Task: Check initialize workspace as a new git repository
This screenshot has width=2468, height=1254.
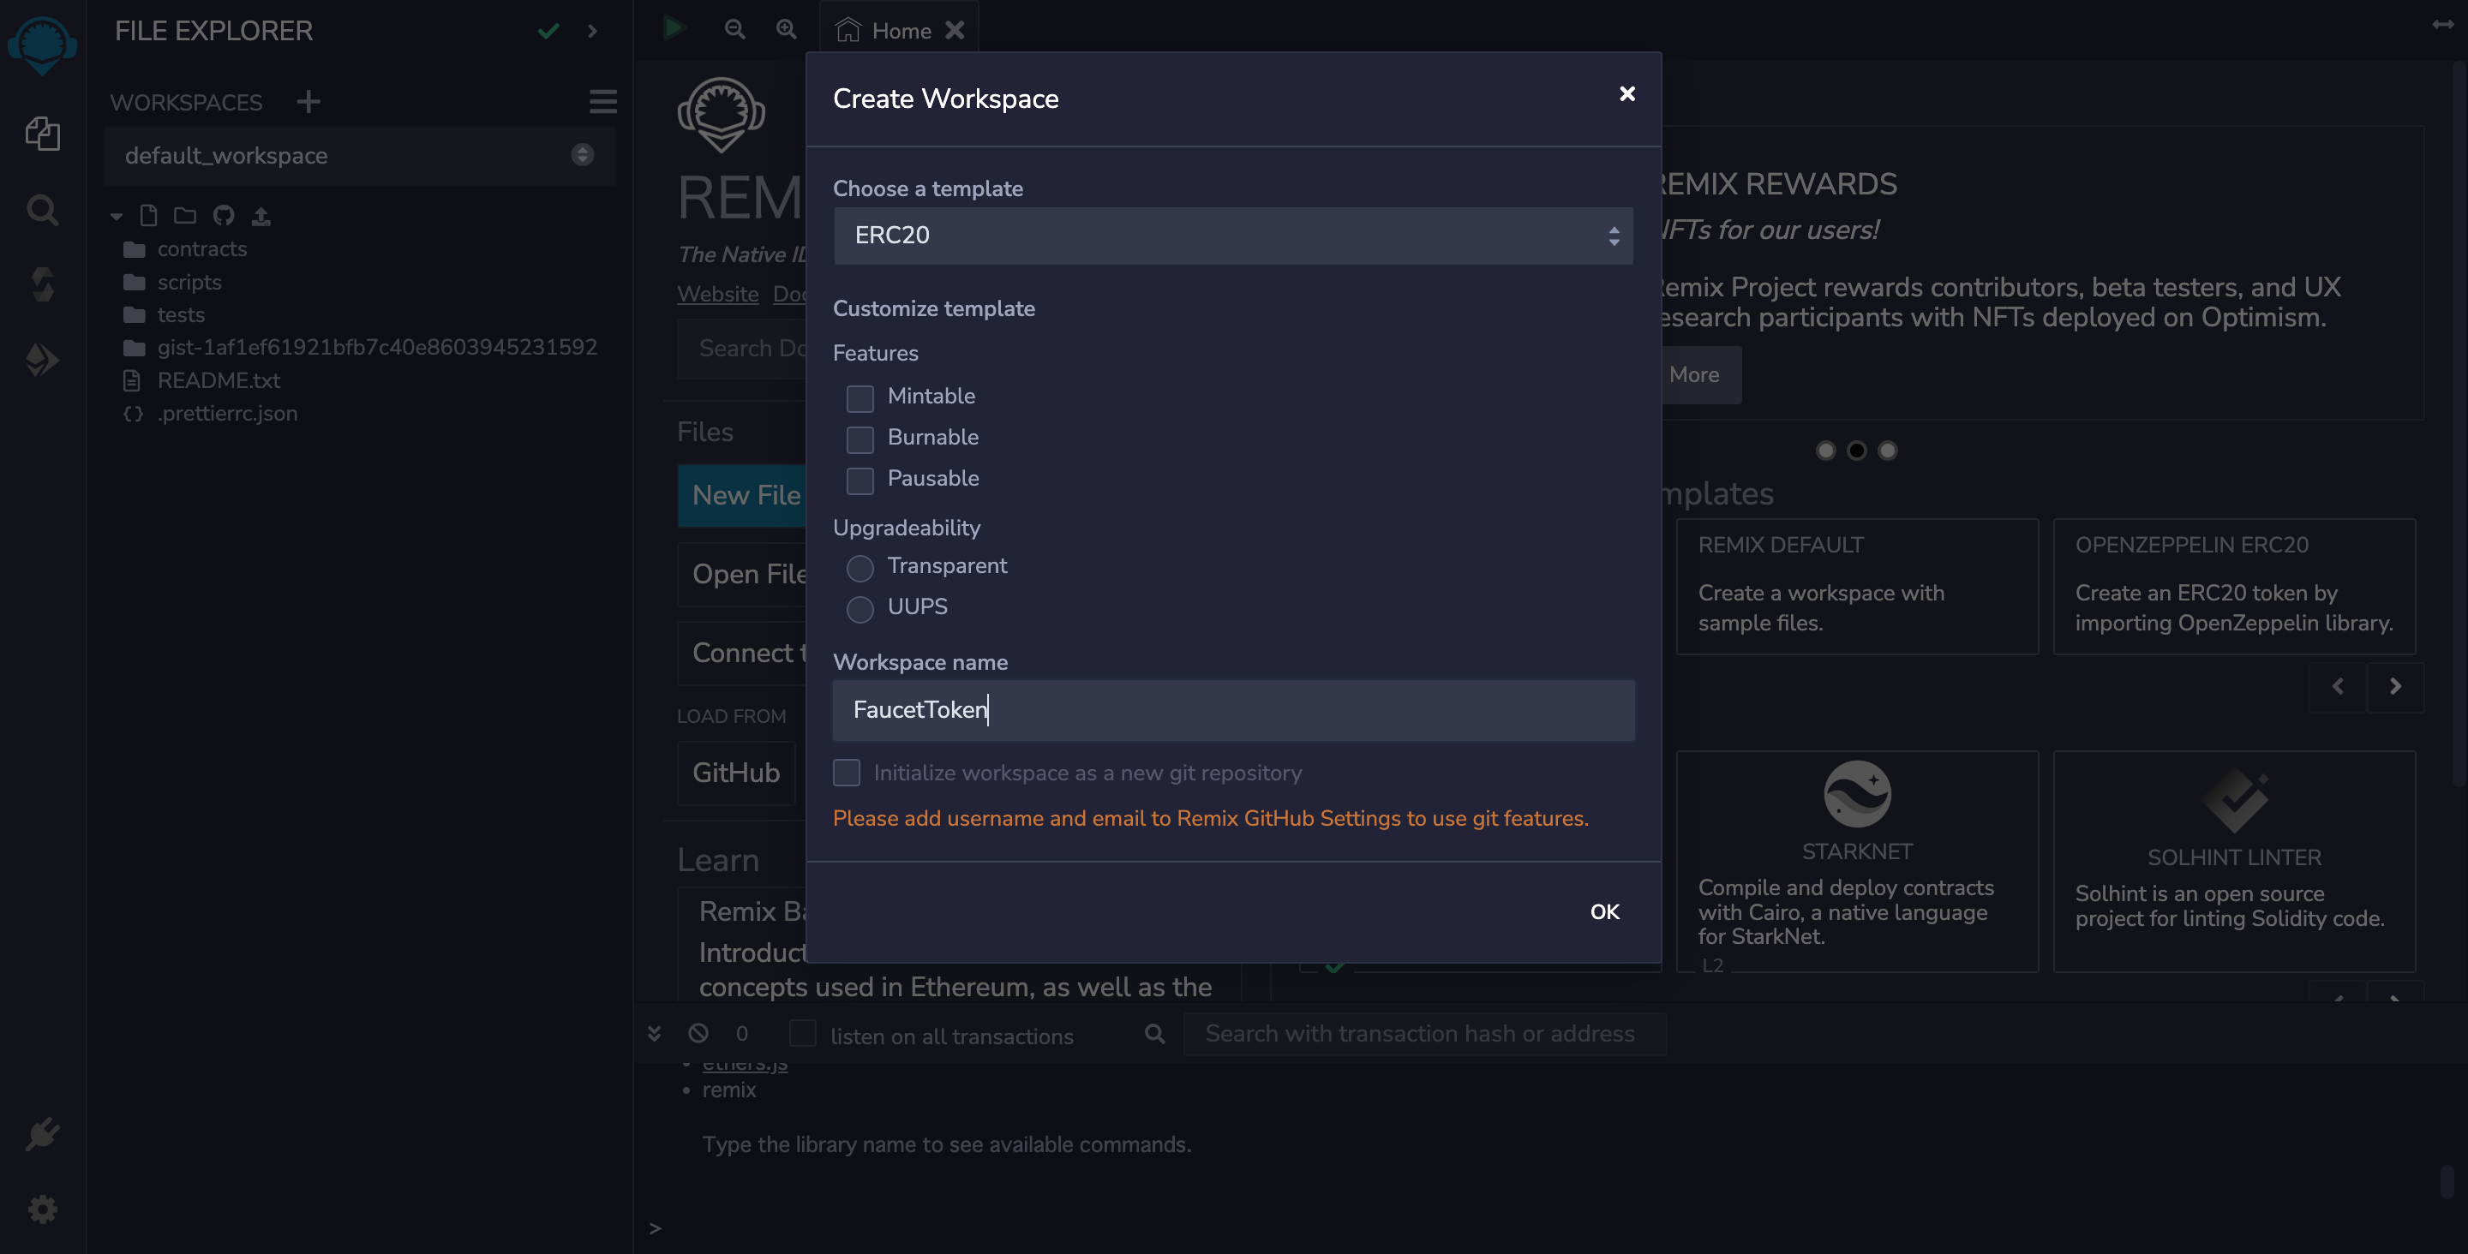Action: click(846, 772)
